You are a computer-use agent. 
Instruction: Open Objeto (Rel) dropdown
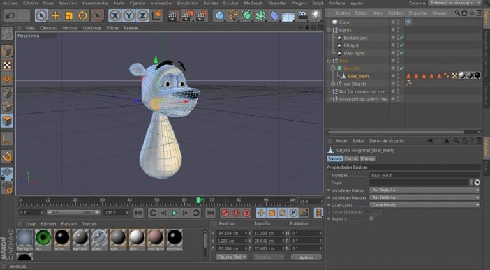231,257
